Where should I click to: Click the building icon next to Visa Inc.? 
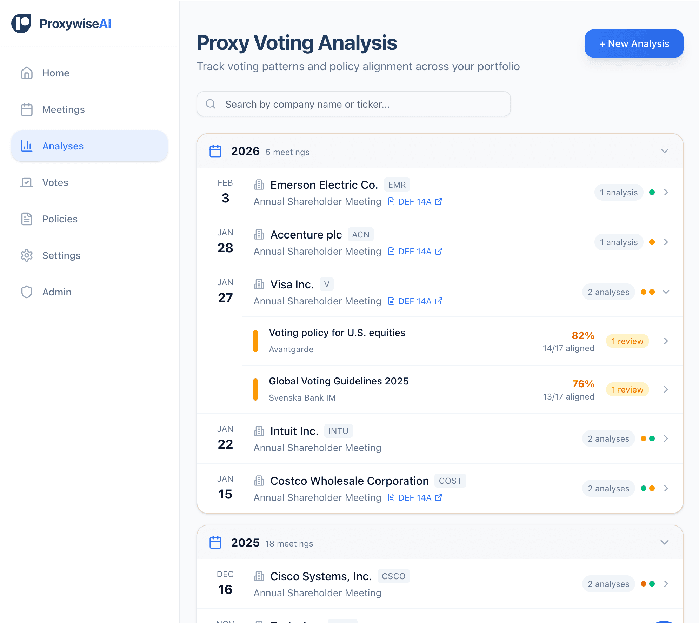coord(259,284)
